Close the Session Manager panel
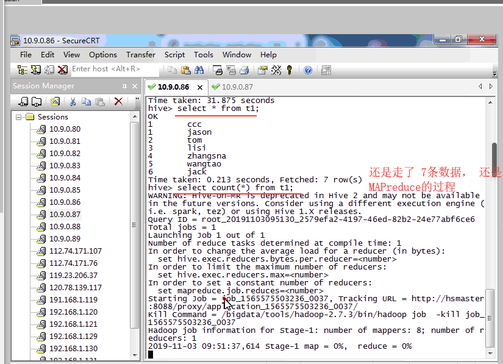This screenshot has height=364, width=503. pos(135,87)
